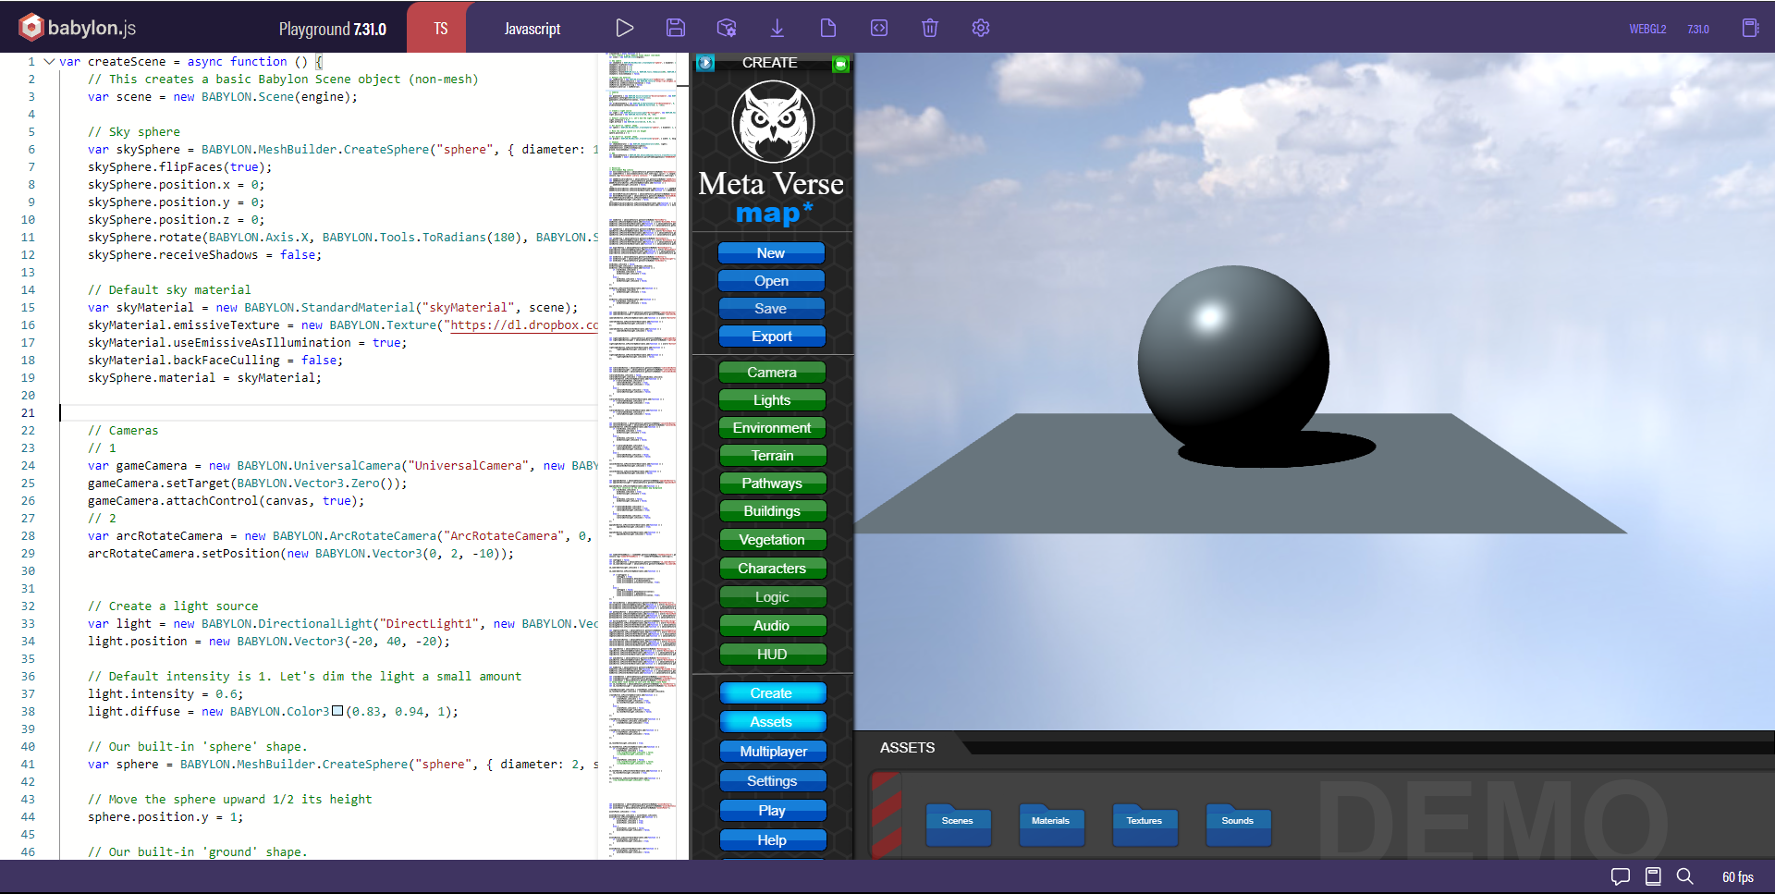Open the Sounds asset folder
This screenshot has height=894, width=1775.
pos(1238,824)
